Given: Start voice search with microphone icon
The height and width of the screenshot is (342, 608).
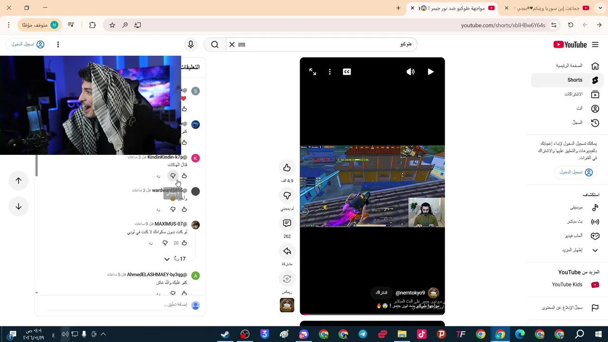Looking at the screenshot, I should coord(190,45).
